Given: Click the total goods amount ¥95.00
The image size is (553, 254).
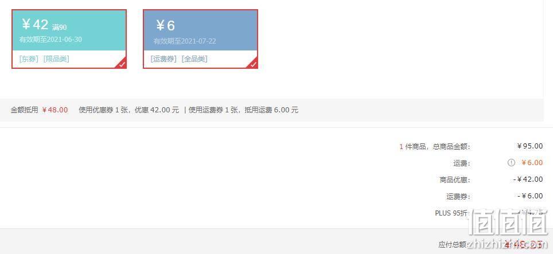Looking at the screenshot, I should (x=530, y=146).
